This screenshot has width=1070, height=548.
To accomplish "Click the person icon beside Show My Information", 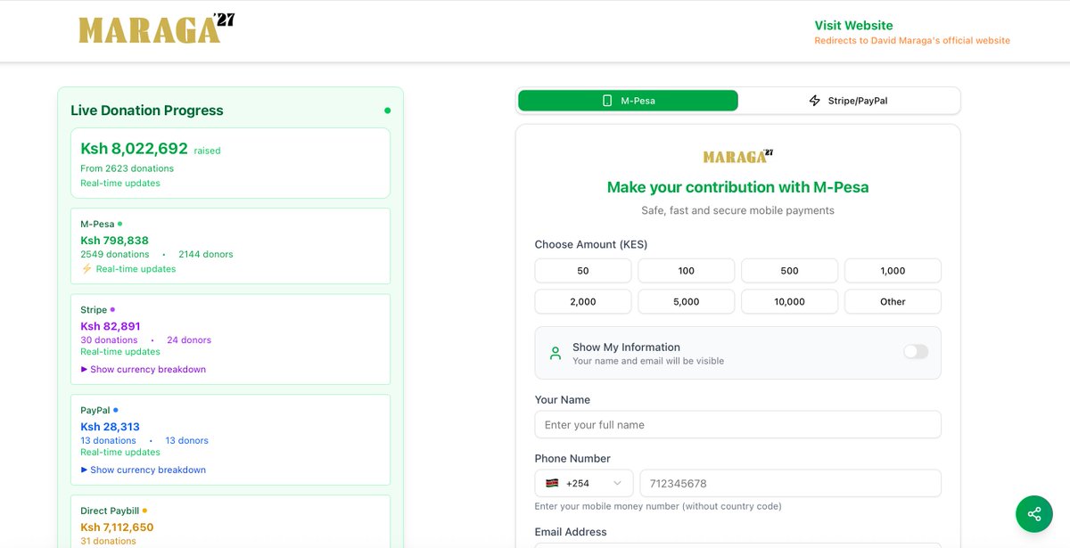I will point(556,353).
